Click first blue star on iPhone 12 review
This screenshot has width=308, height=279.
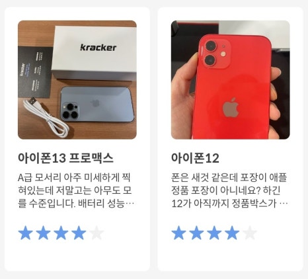click(179, 233)
